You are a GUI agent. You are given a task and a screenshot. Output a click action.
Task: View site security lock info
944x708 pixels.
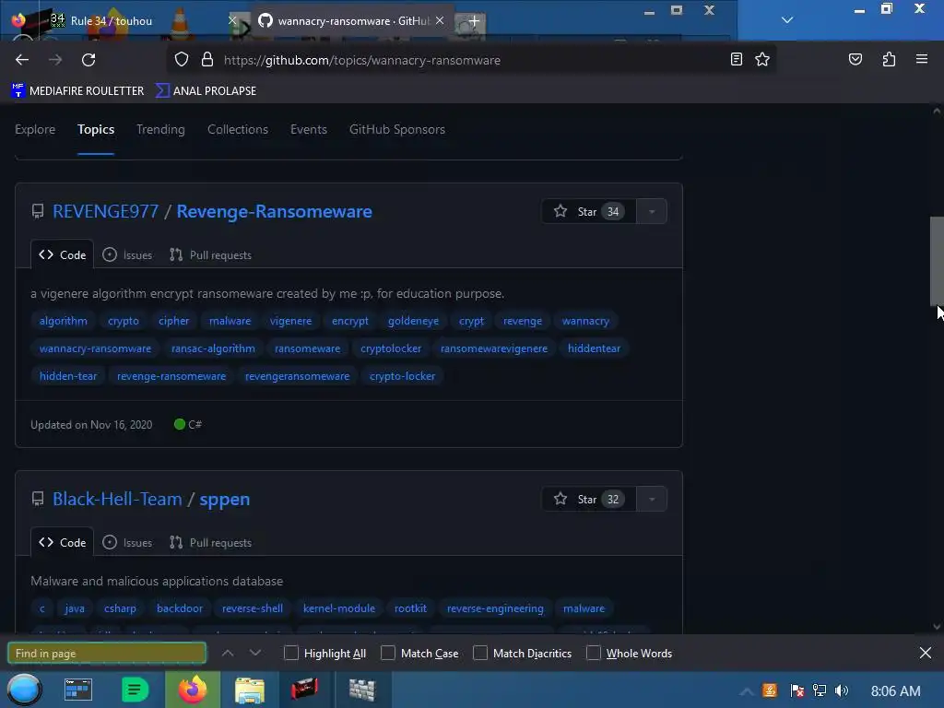(x=207, y=60)
